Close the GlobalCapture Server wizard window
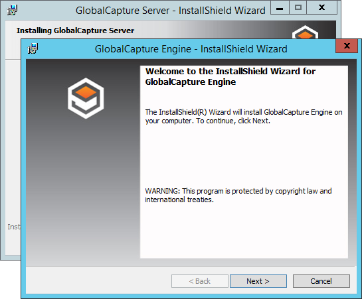This screenshot has width=362, height=299. point(322,8)
